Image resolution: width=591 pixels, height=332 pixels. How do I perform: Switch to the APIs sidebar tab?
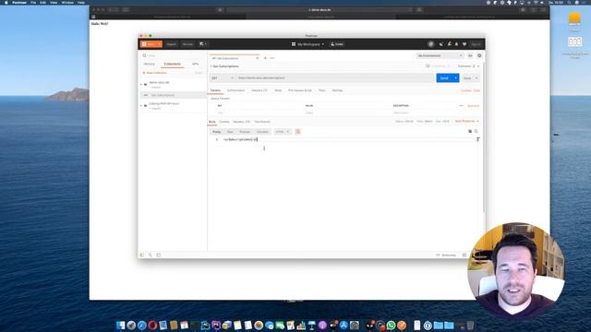point(195,64)
